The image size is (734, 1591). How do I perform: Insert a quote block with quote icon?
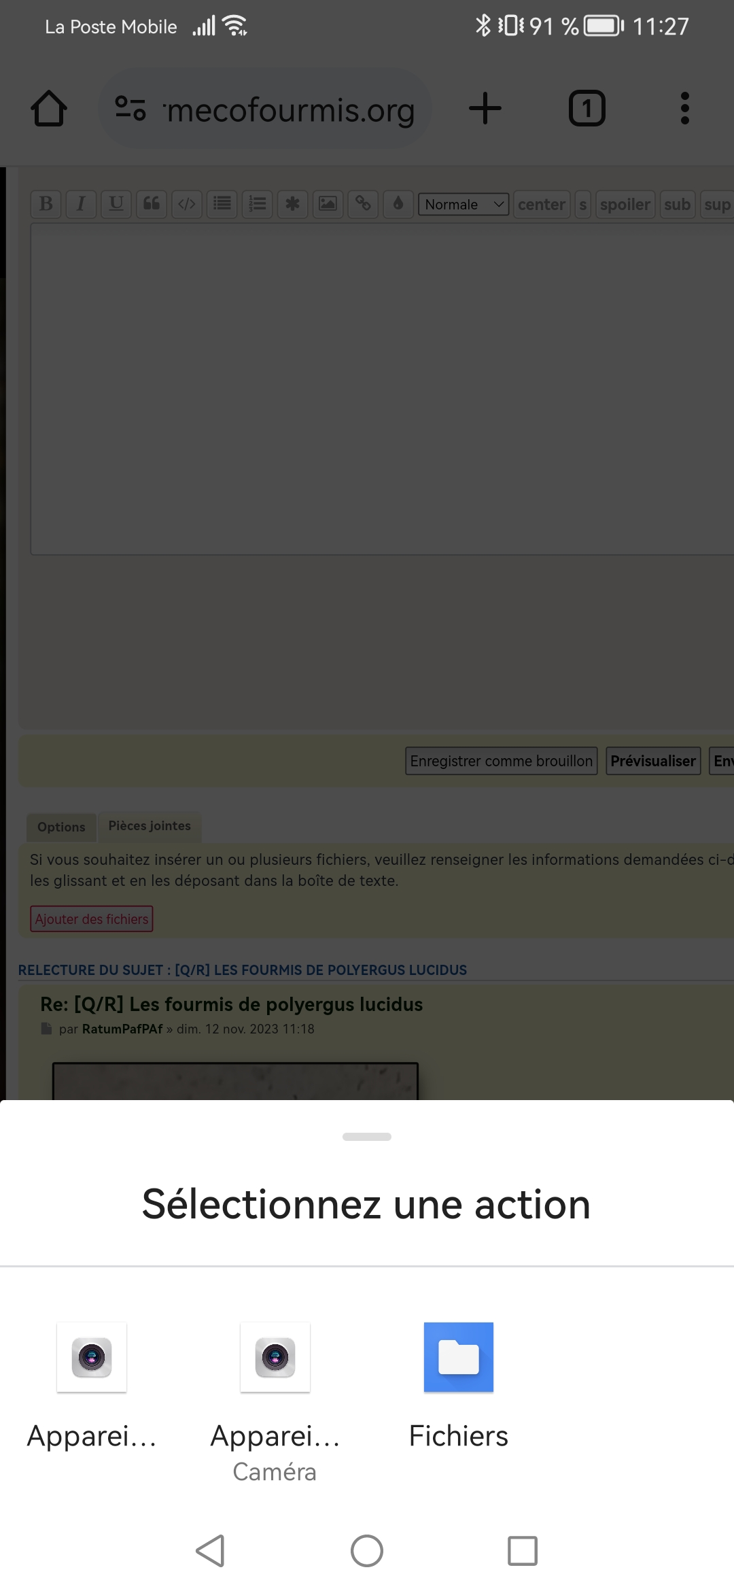[152, 204]
